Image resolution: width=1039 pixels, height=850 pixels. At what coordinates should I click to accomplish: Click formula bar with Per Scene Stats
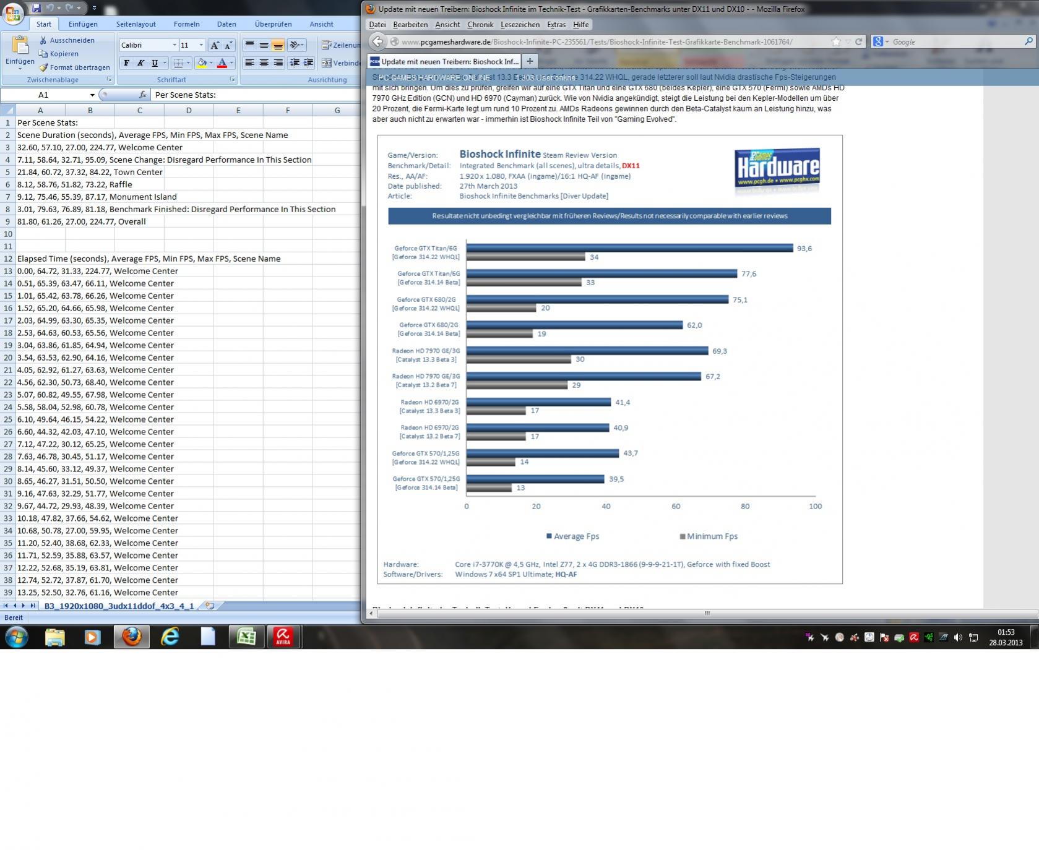[x=256, y=95]
